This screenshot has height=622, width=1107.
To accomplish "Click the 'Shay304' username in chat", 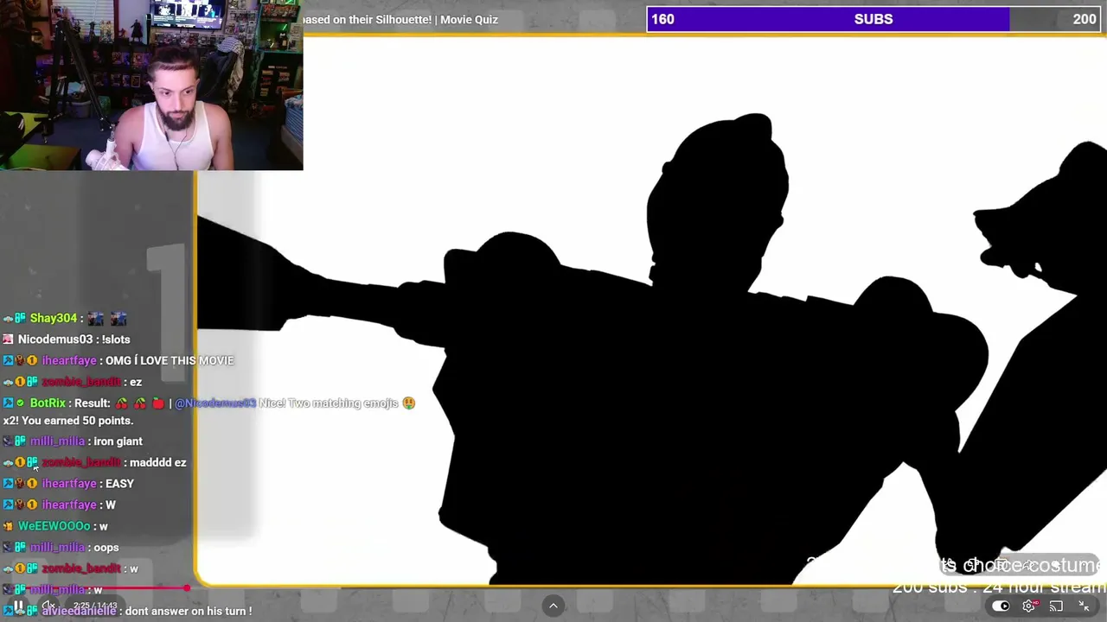I will click(54, 319).
